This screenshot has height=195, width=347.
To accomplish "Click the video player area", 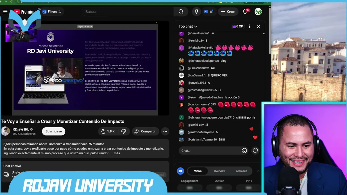I will 85,68.
